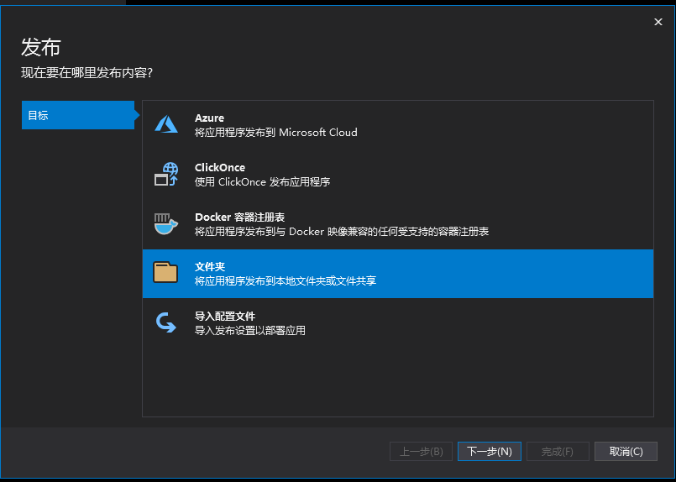Select the Azure title text
Image resolution: width=676 pixels, height=482 pixels.
click(210, 118)
